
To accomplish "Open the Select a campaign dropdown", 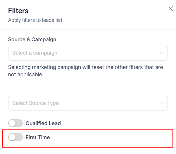I will pyautogui.click(x=88, y=53).
